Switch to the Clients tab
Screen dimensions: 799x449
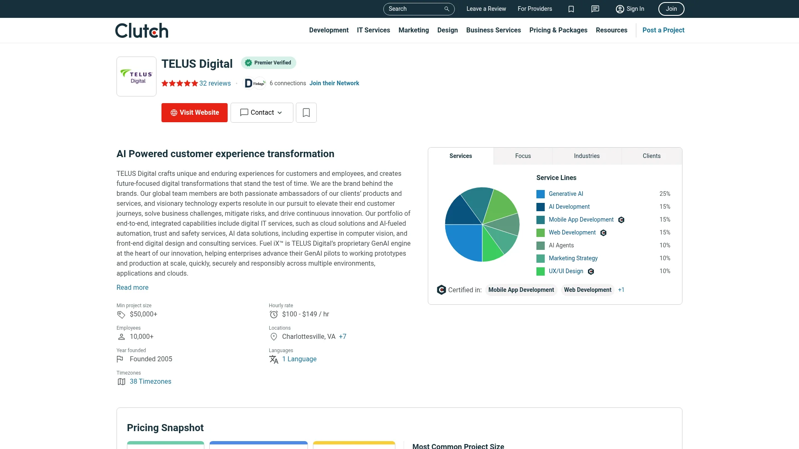coord(652,156)
